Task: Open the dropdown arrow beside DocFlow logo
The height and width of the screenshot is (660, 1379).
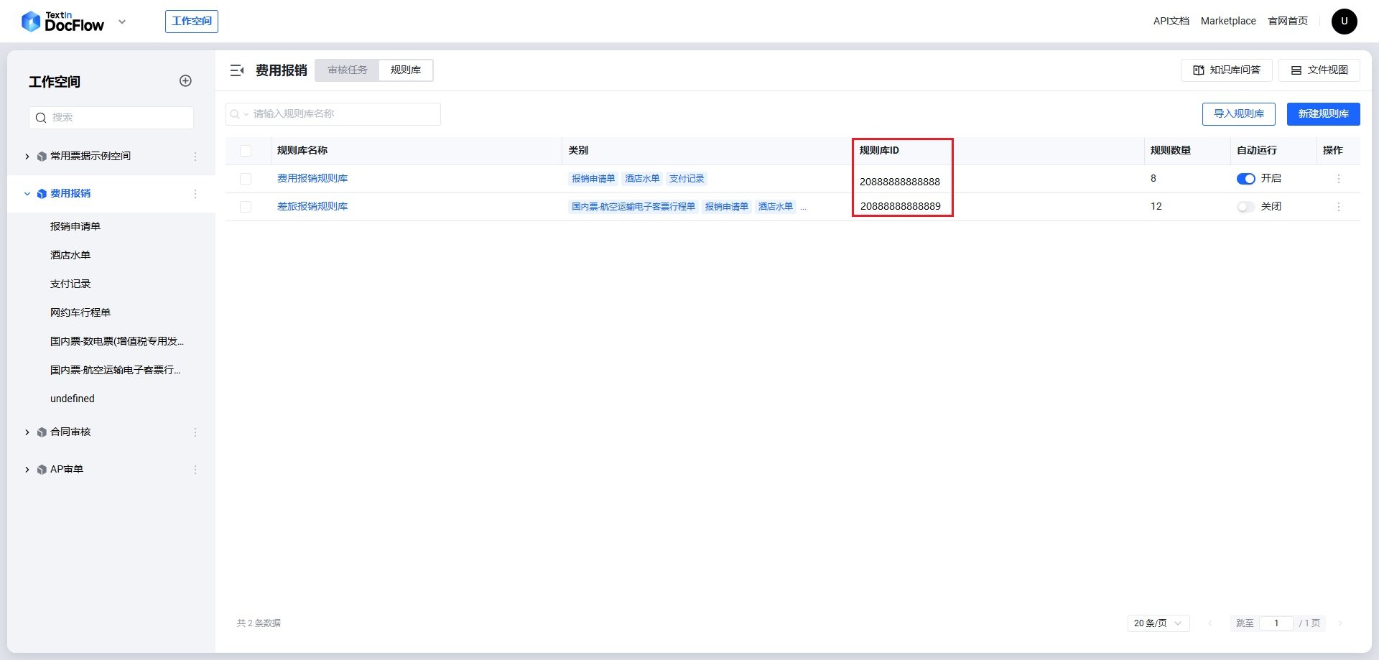Action: pos(122,22)
